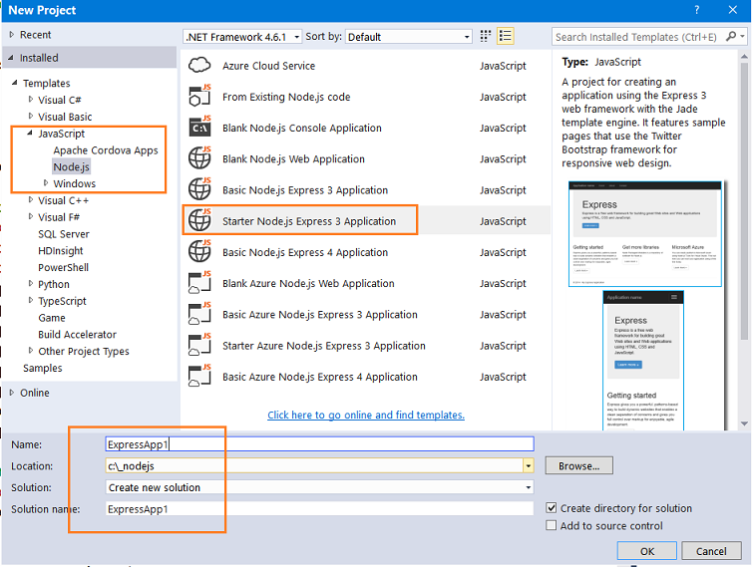
Task: Select Apache Cordova Apps tree item
Action: [106, 150]
